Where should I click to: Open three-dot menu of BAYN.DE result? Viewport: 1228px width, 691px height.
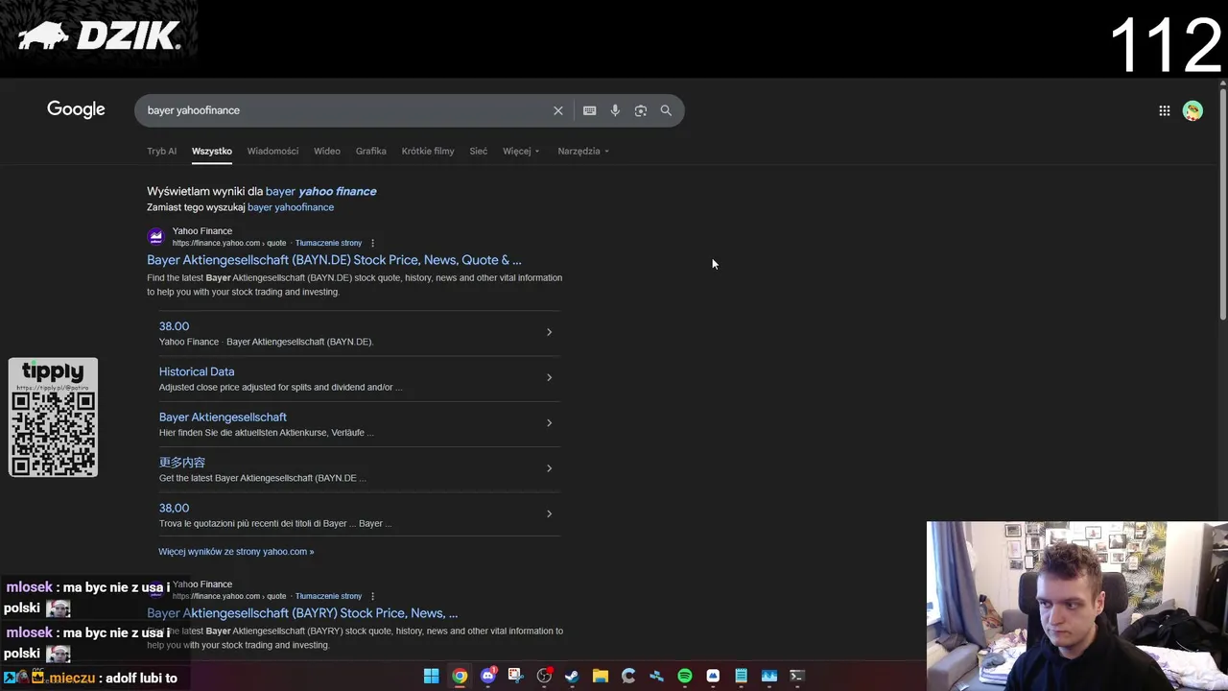coord(372,243)
